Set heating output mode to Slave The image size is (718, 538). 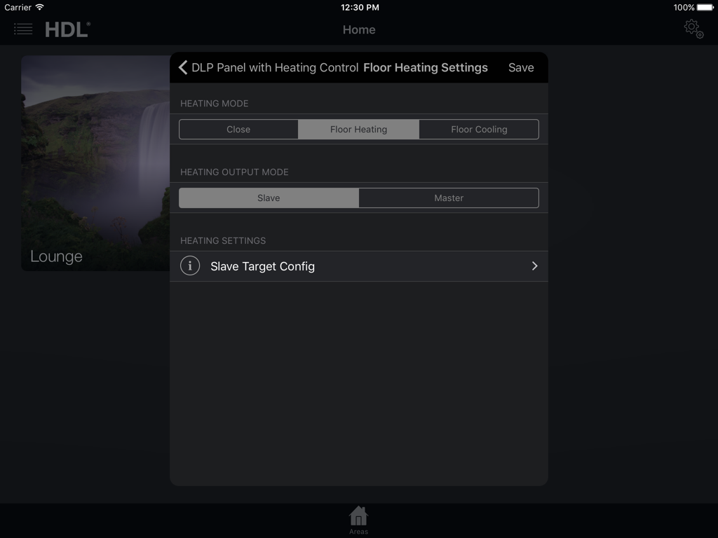coord(269,198)
